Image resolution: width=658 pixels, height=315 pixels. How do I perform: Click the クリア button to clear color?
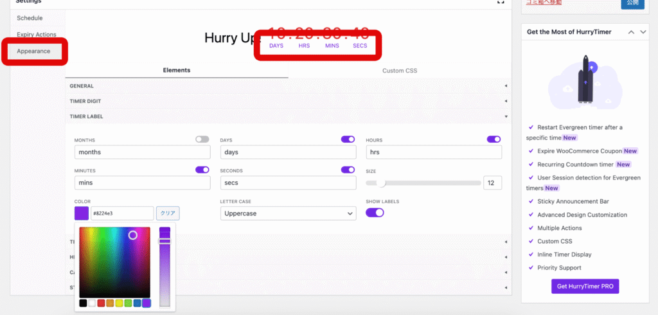pos(168,213)
